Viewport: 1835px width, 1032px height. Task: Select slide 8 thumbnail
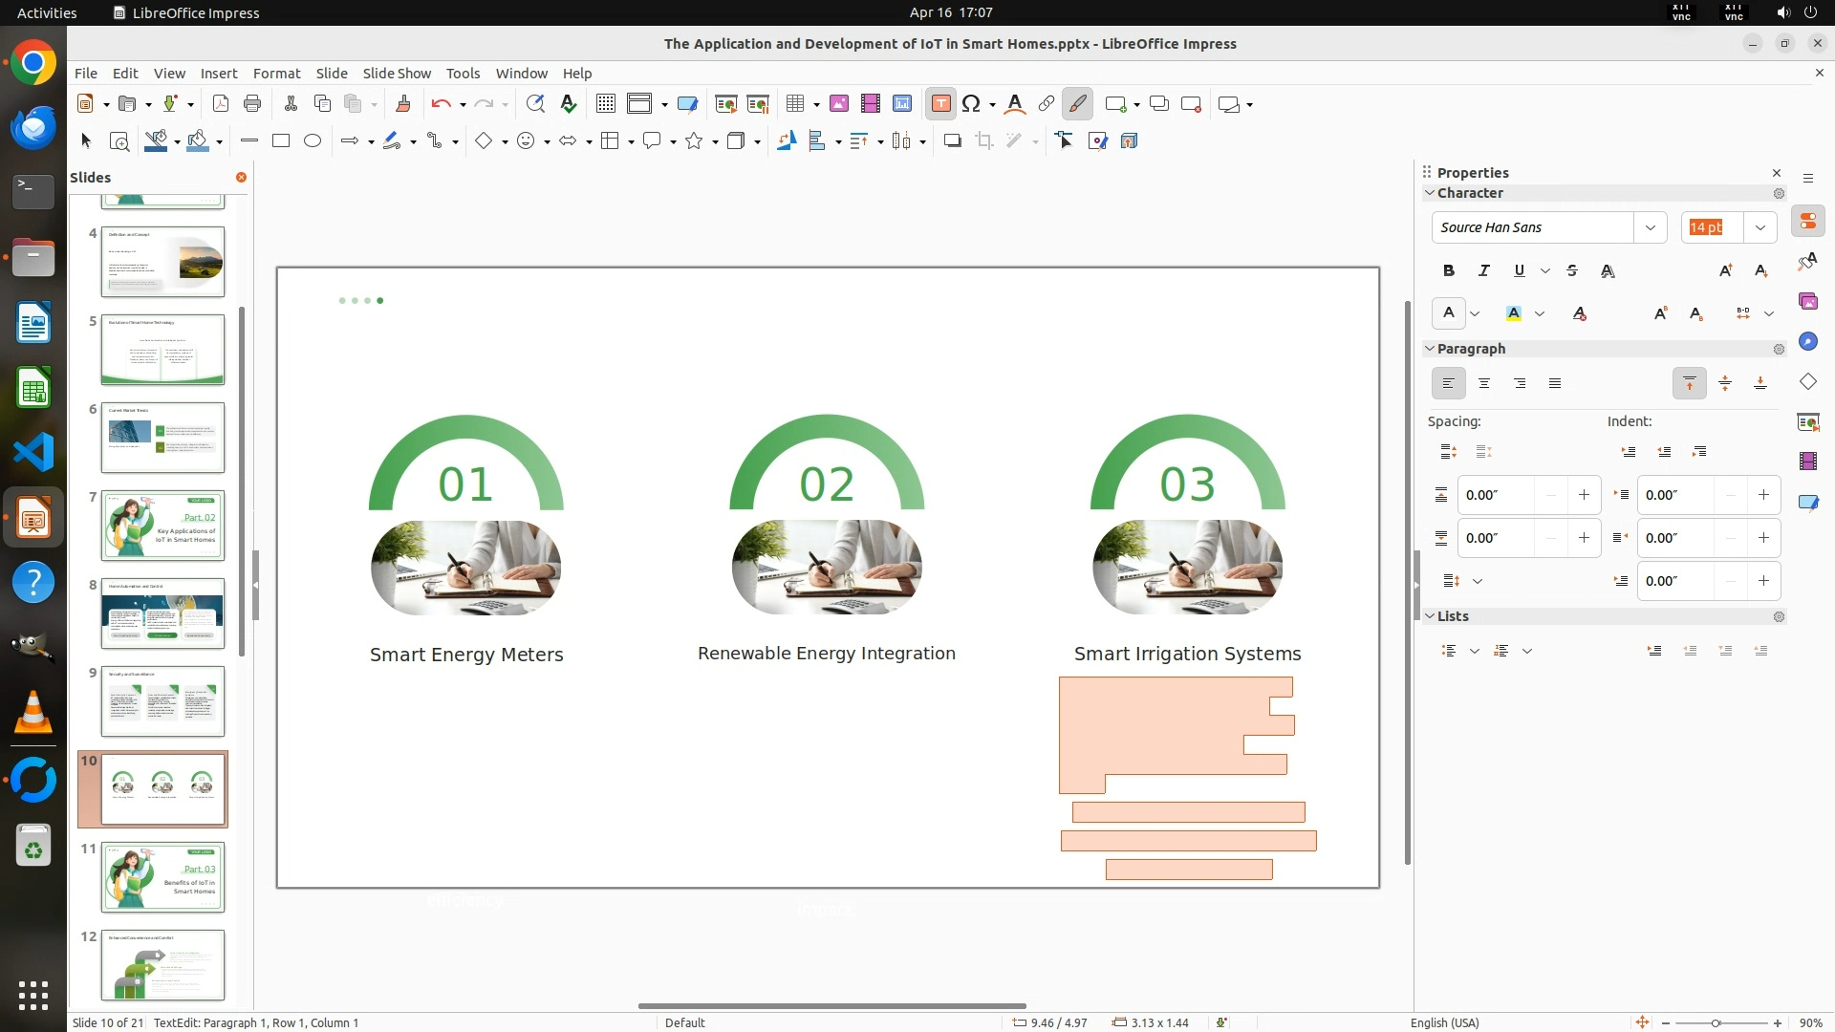click(162, 613)
